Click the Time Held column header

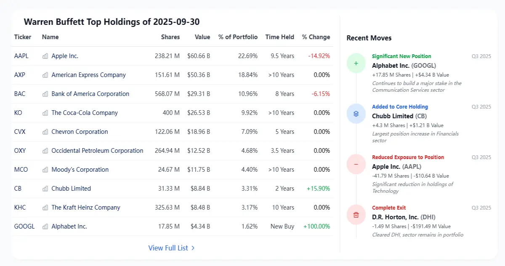coord(280,37)
